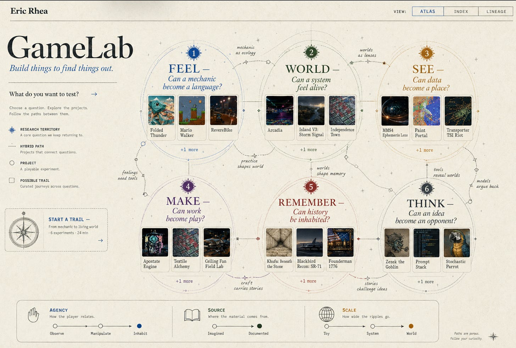Click the 'Start a Trail' heading

[x=69, y=219]
